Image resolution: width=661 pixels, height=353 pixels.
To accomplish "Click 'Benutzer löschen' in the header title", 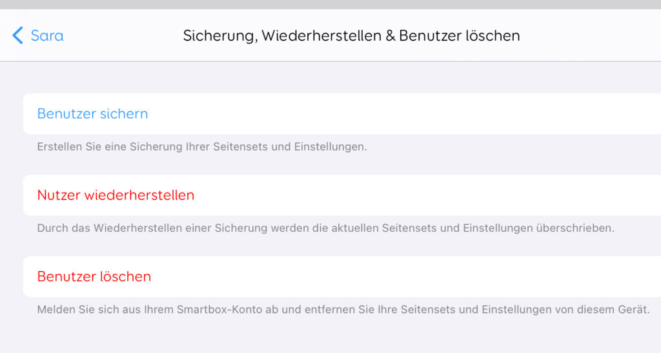I will [460, 35].
